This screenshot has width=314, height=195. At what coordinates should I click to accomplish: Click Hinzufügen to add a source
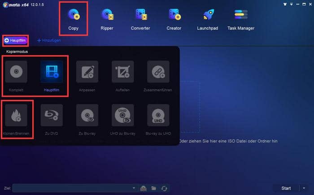click(49, 40)
